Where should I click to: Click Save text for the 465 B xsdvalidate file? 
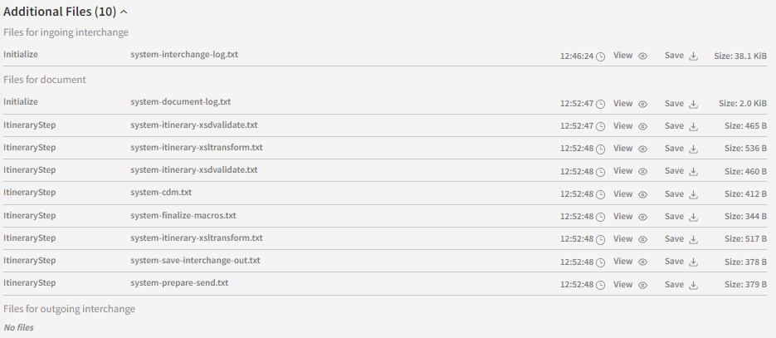coord(674,125)
